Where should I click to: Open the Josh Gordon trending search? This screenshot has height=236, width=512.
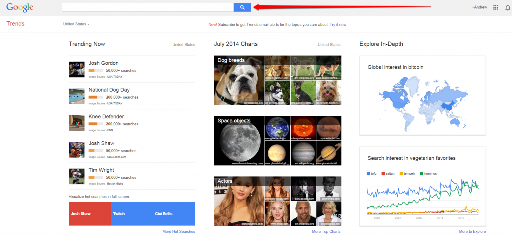(103, 63)
